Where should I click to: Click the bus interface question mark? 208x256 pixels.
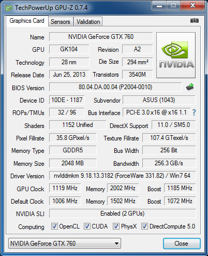coord(194,112)
